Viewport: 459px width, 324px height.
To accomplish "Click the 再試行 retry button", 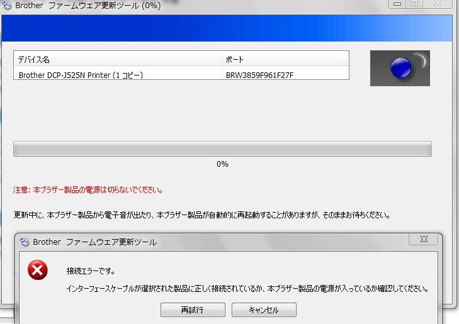I will coord(193,310).
